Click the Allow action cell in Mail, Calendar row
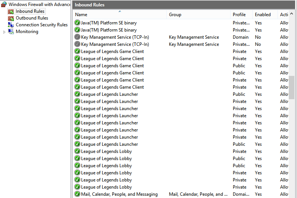The height and width of the screenshot is (198, 297). [284, 194]
